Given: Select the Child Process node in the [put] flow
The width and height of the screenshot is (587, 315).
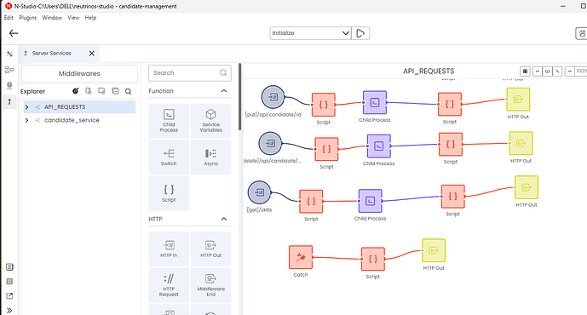Looking at the screenshot, I should pos(375,102).
